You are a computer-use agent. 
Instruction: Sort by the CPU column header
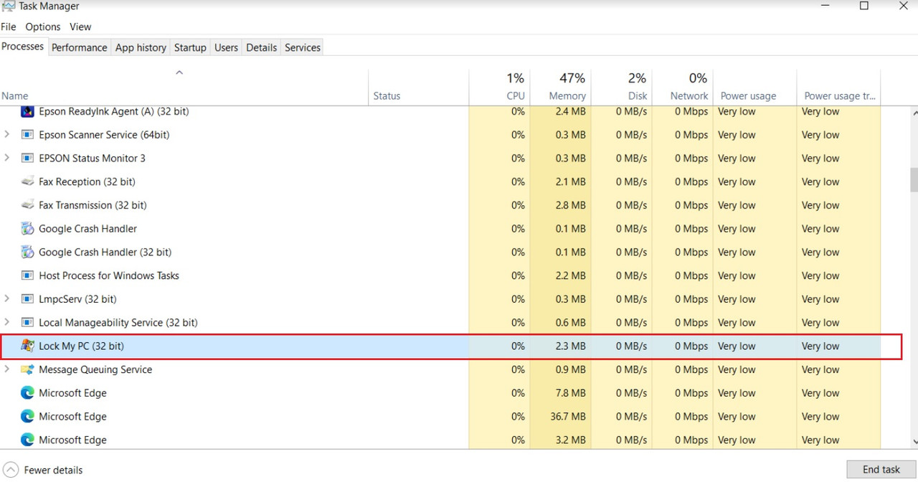tap(500, 87)
